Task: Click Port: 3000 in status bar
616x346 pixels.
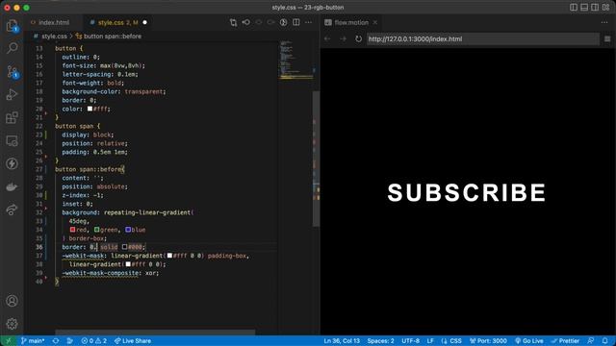Action: click(488, 341)
